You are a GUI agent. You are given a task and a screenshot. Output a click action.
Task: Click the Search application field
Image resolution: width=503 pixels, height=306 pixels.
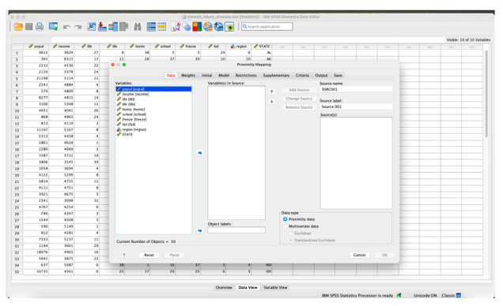click(x=267, y=27)
